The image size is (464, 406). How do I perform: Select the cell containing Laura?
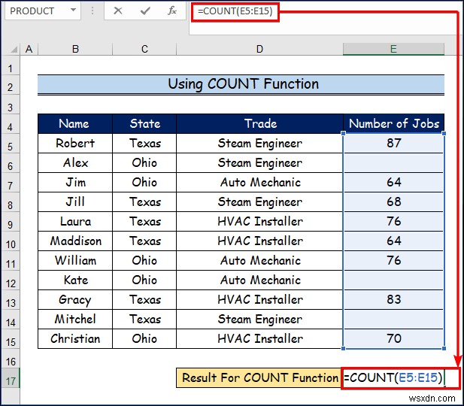pyautogui.click(x=75, y=221)
